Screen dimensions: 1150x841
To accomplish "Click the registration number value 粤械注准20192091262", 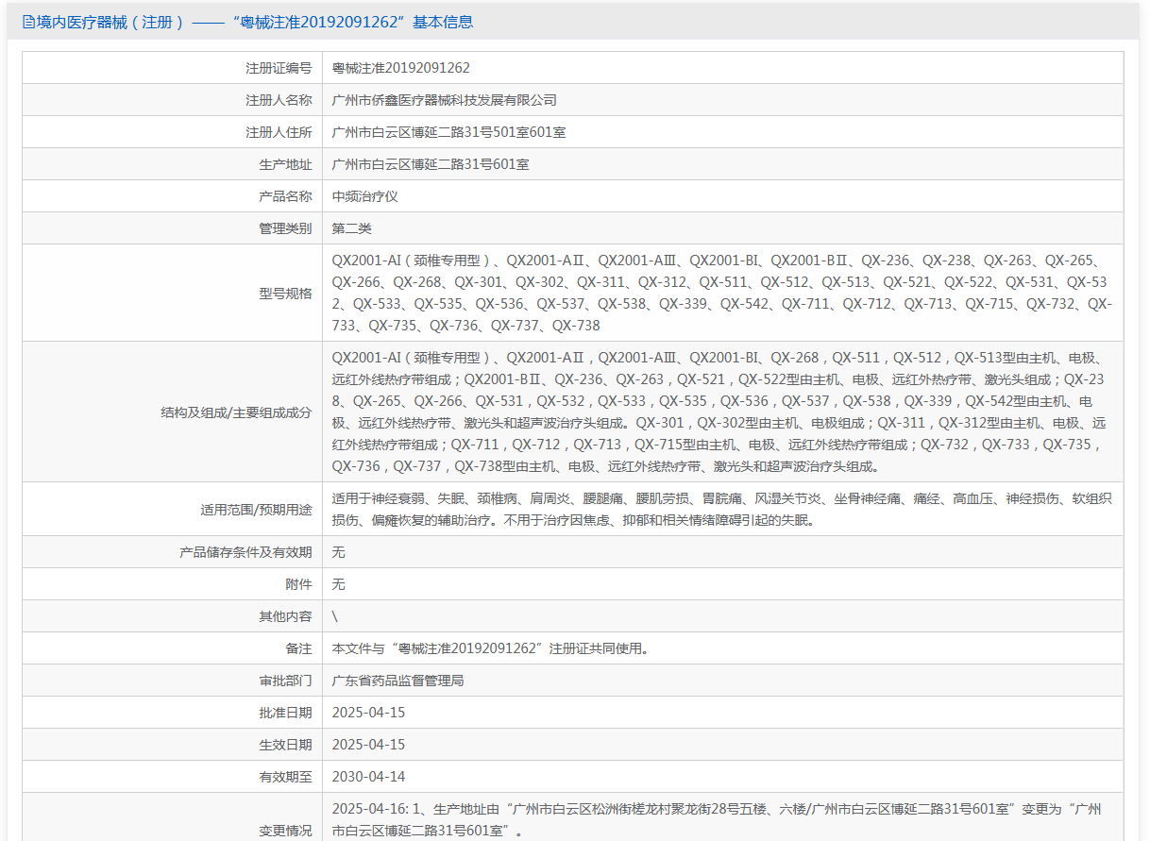I will pos(400,68).
